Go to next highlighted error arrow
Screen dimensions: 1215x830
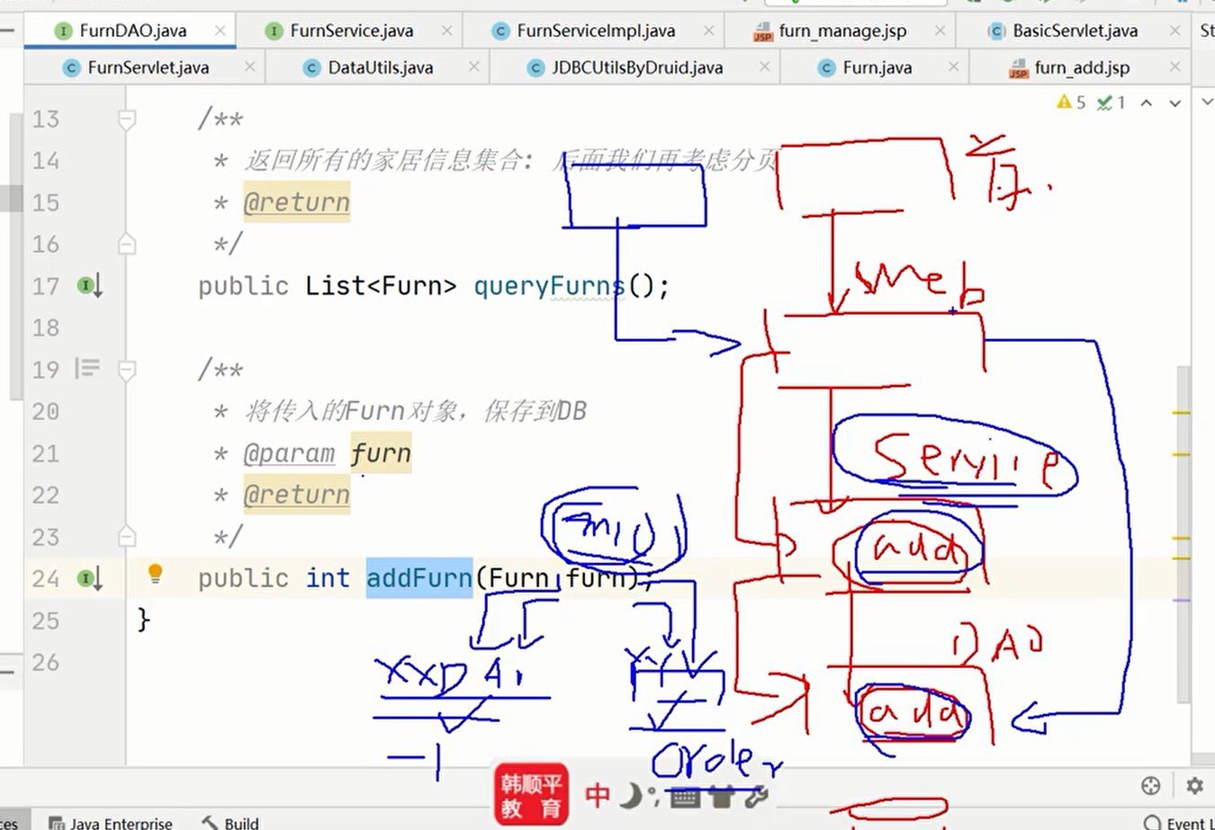click(1174, 103)
